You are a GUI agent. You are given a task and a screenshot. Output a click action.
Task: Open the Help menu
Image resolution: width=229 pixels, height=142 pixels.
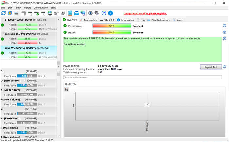[x=54, y=8]
